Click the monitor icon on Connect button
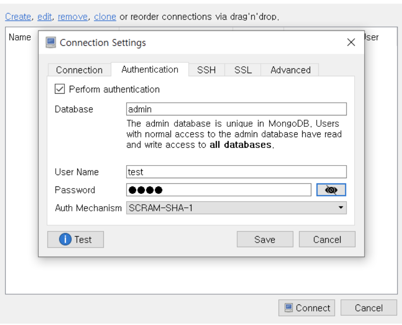The width and height of the screenshot is (402, 325). (x=289, y=308)
